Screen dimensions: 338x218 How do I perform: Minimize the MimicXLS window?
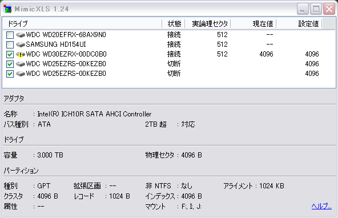click(x=303, y=9)
